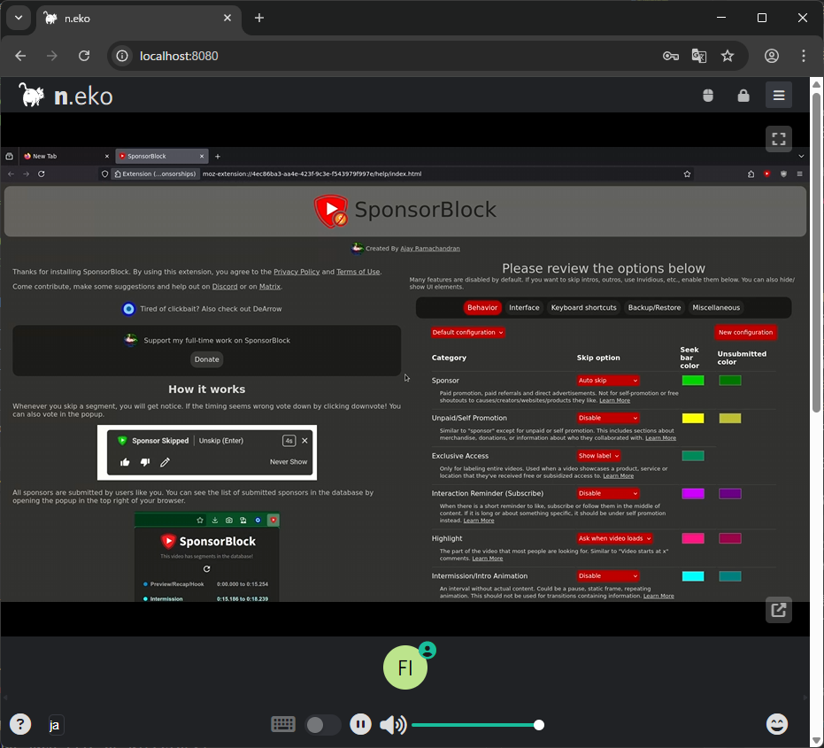Viewport: 824px width, 748px height.
Task: Click the Chrome translate page icon
Action: click(x=699, y=56)
